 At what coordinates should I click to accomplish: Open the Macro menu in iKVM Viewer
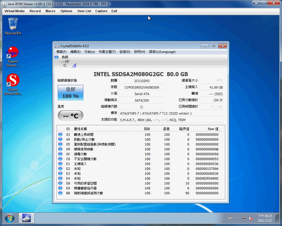(x=50, y=11)
